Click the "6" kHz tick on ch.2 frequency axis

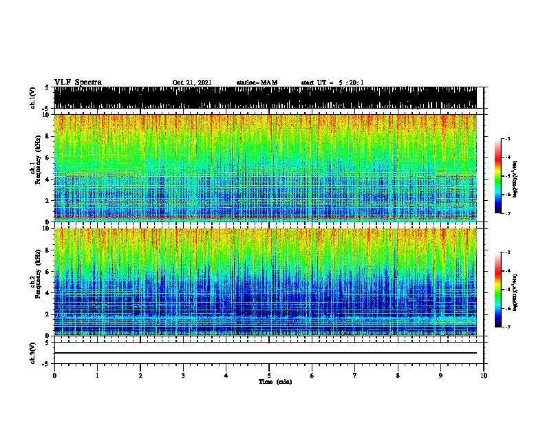[48, 271]
